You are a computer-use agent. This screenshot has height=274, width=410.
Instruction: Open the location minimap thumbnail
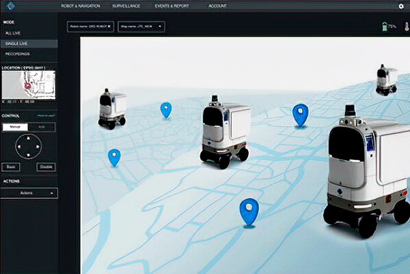[29, 85]
